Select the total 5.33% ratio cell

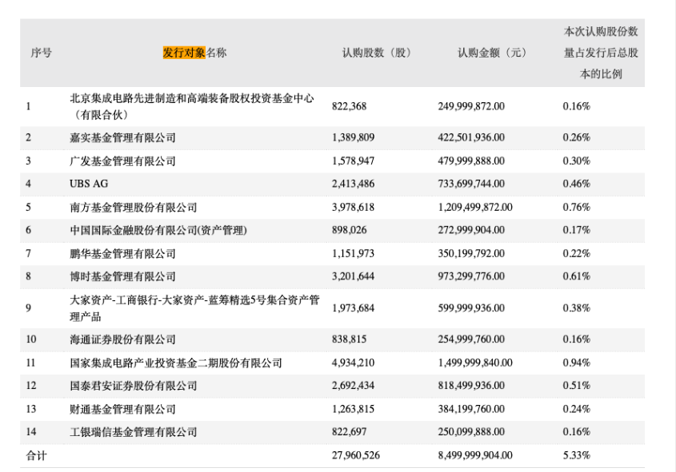point(577,455)
